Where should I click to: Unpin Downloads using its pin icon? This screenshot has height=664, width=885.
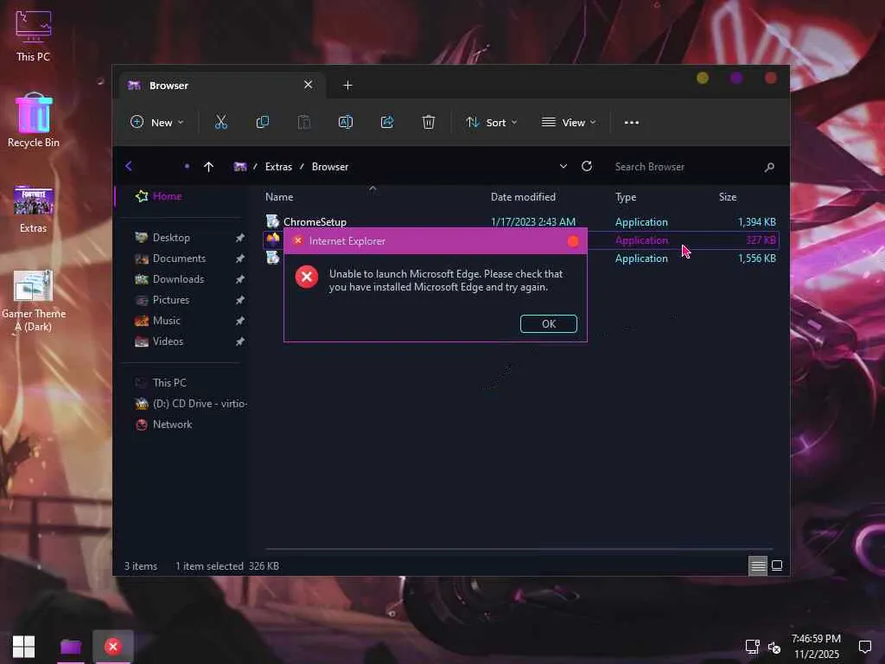point(240,279)
